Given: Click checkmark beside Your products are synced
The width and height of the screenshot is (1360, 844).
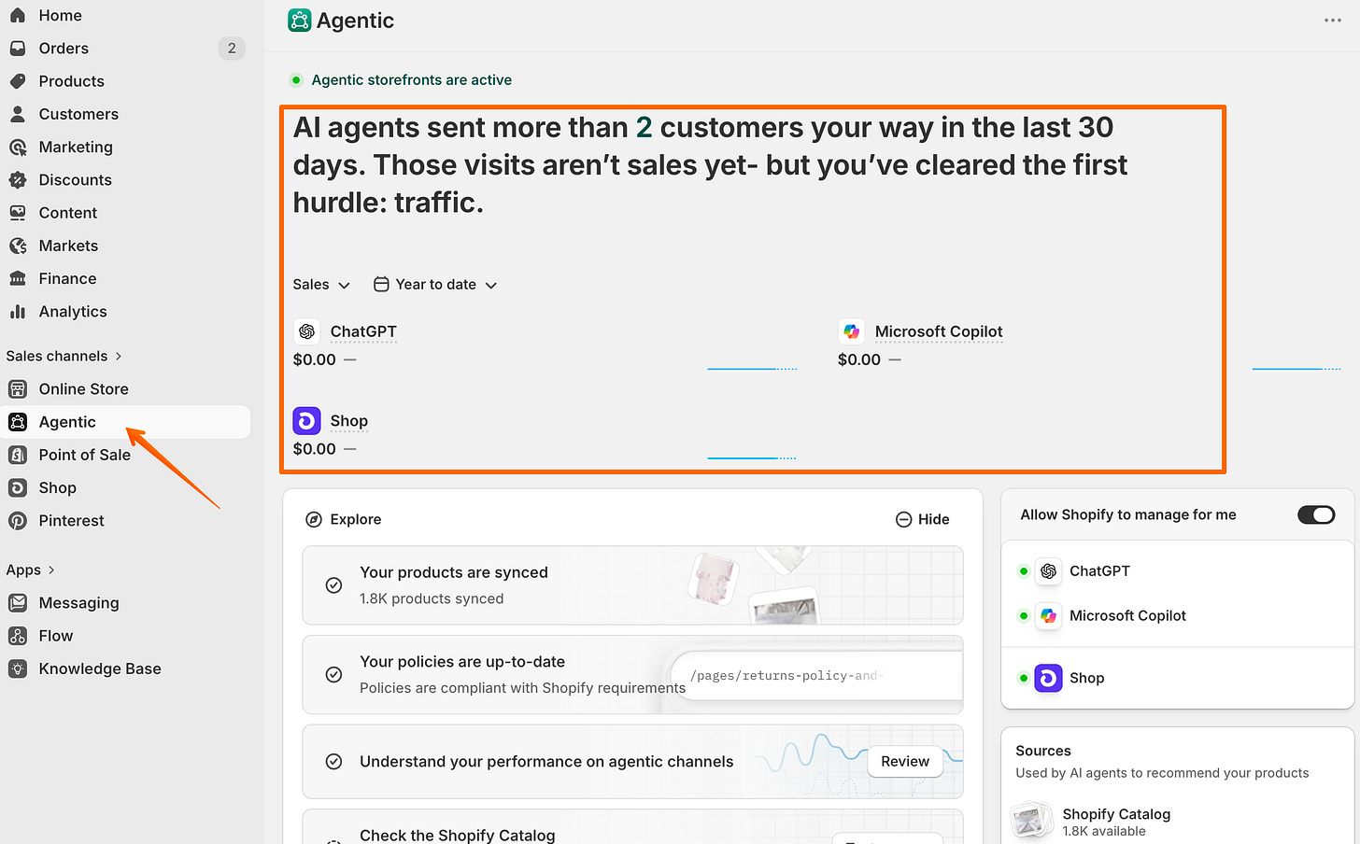Looking at the screenshot, I should [x=333, y=585].
